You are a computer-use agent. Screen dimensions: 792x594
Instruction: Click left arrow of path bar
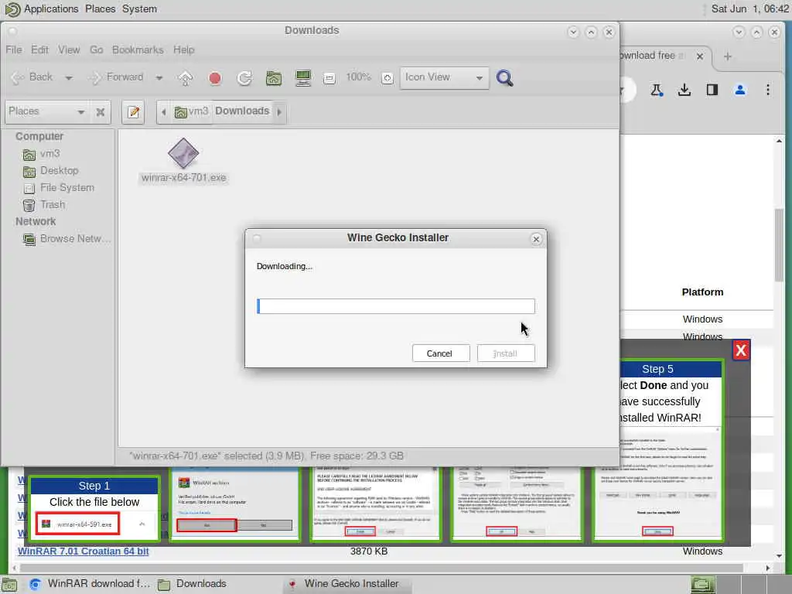click(x=163, y=111)
